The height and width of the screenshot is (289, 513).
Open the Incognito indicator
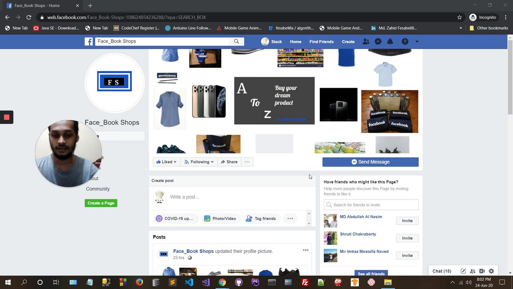(x=483, y=17)
